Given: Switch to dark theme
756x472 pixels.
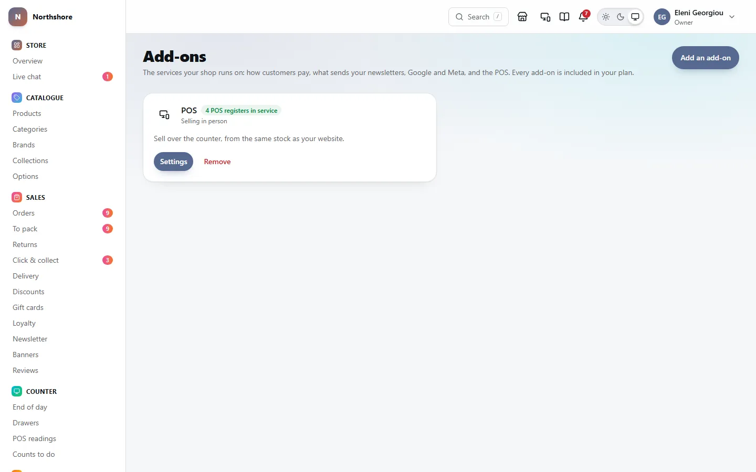Looking at the screenshot, I should click(x=621, y=17).
